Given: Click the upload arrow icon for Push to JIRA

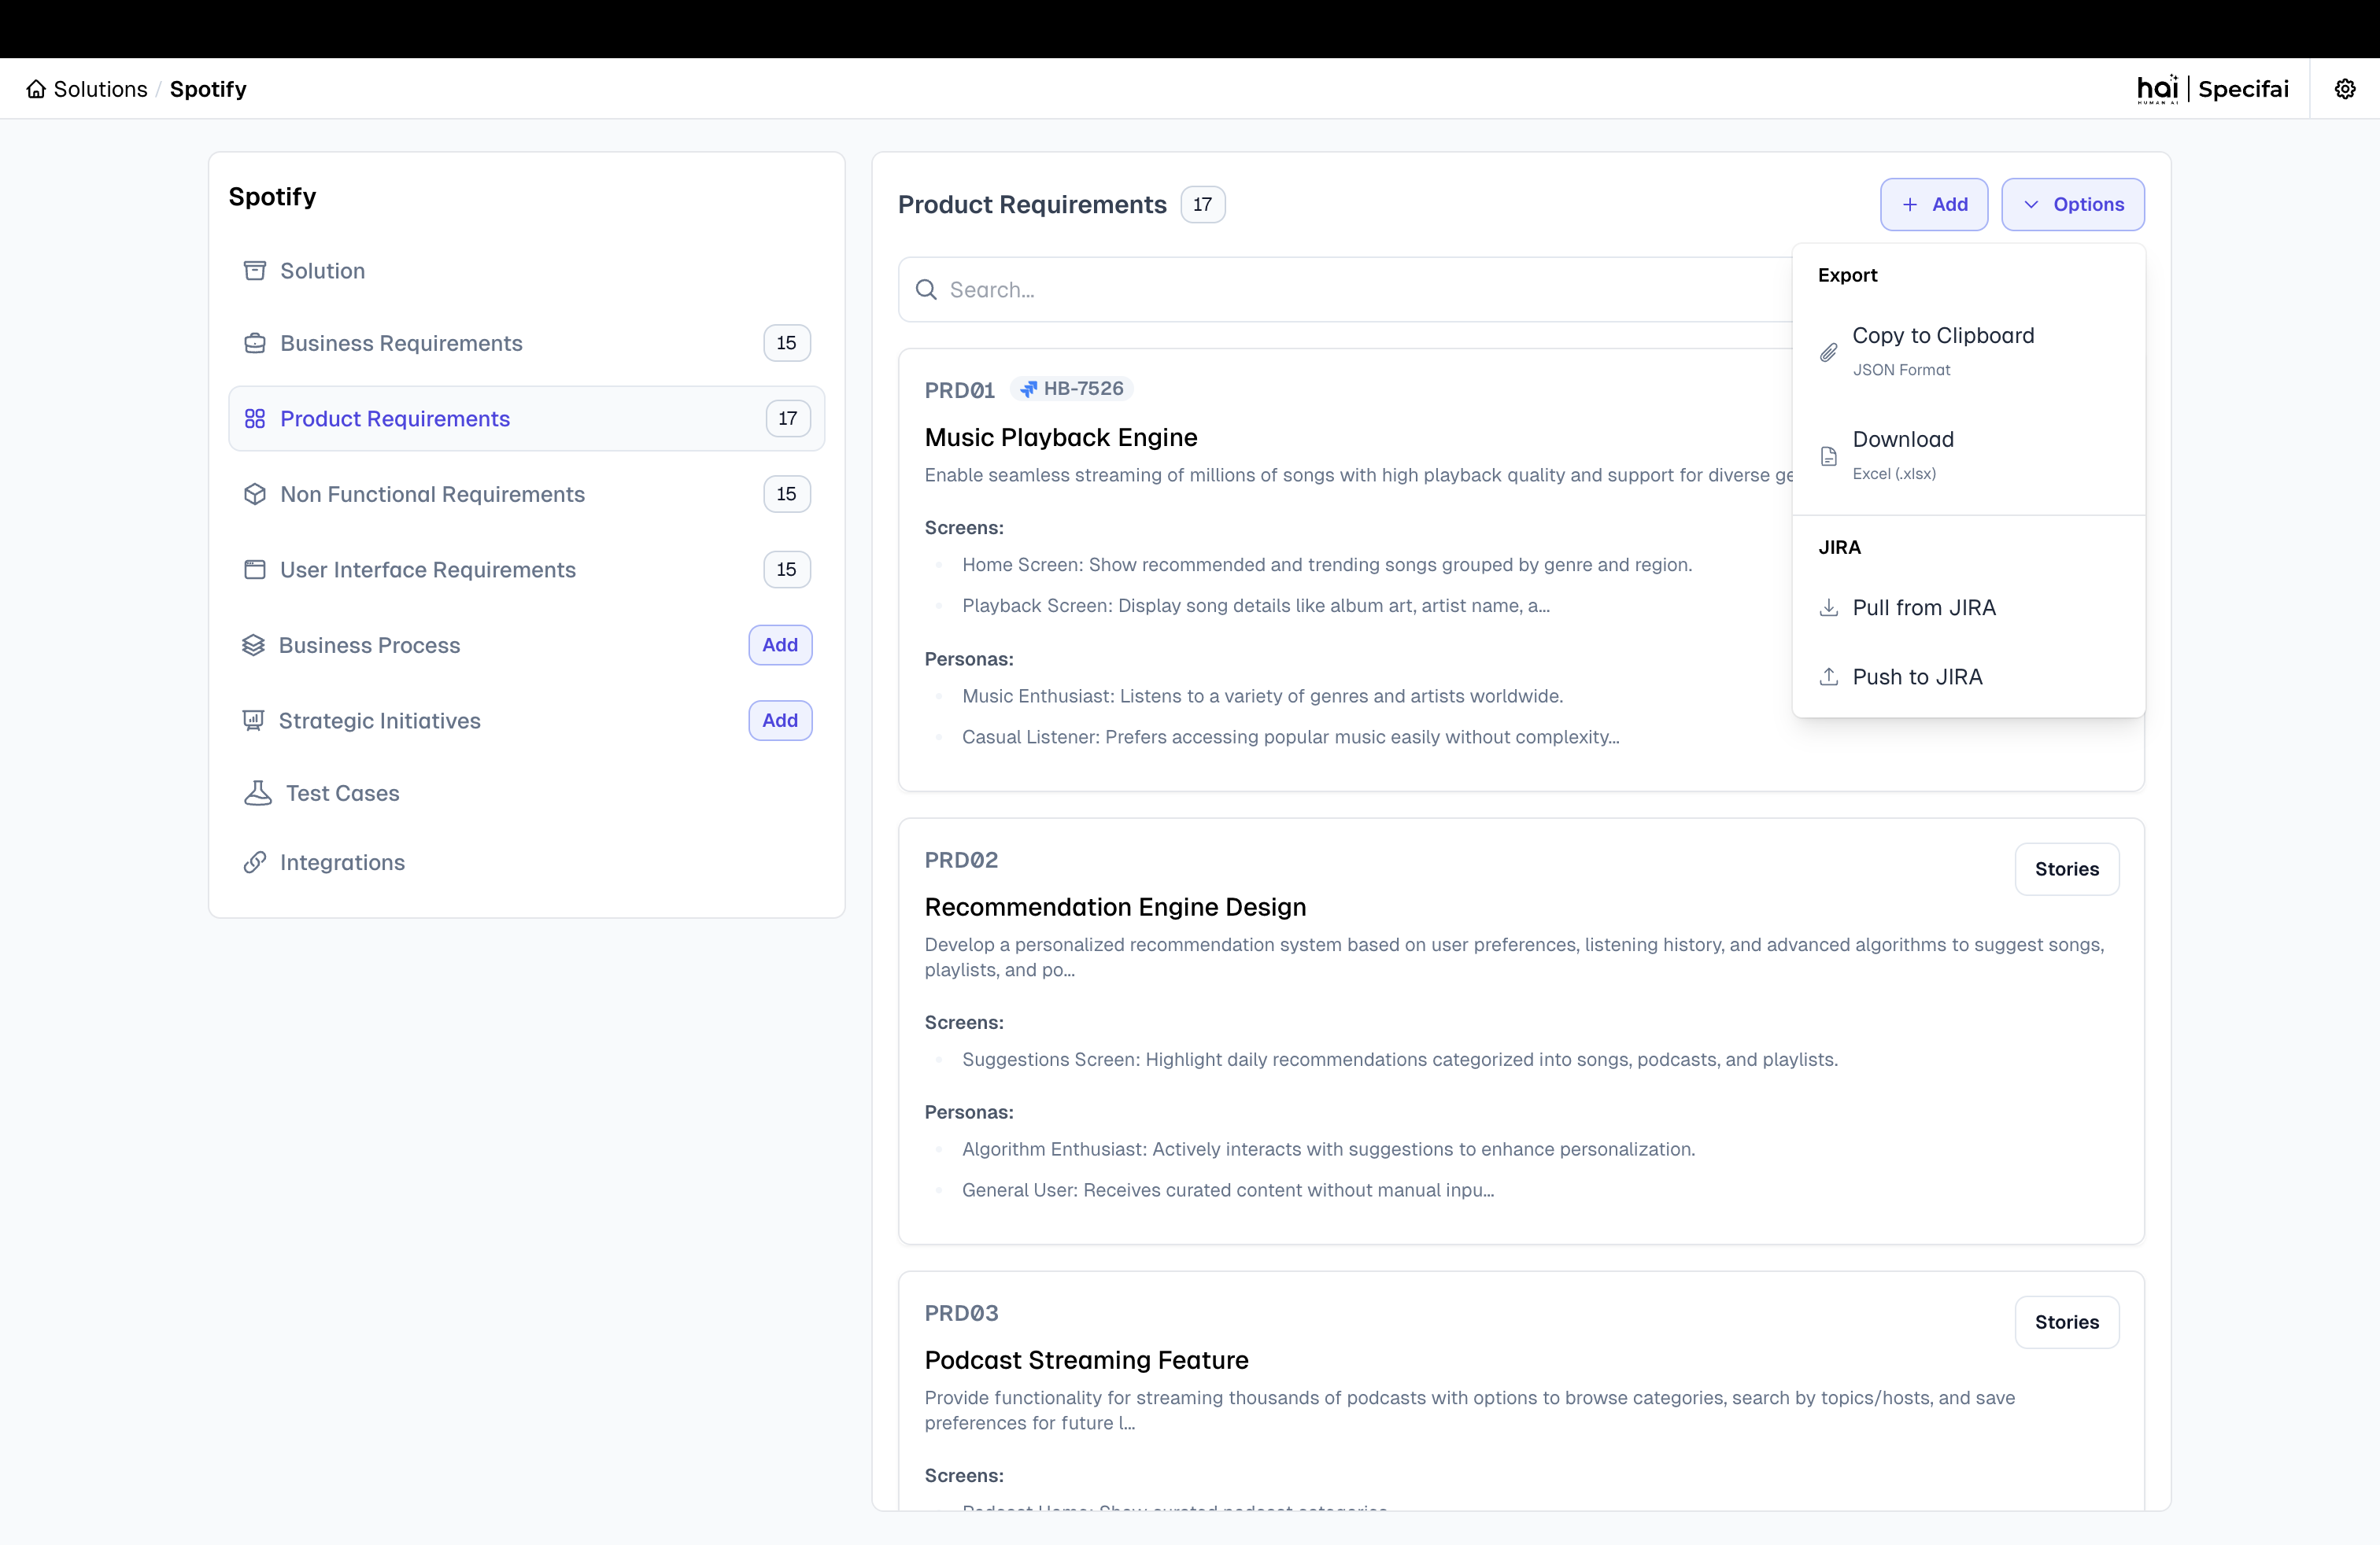Looking at the screenshot, I should (x=1829, y=677).
